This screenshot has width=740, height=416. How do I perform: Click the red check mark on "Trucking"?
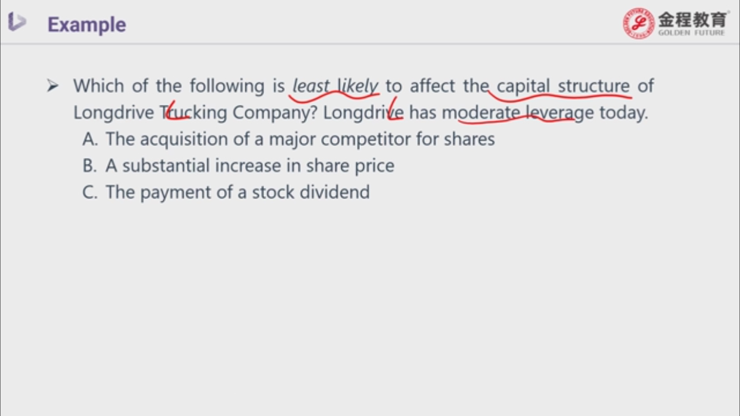coord(175,111)
